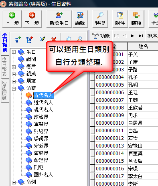This screenshot has width=158, height=186.
Task: Click the 生日 blue book icon
Action: (21, 52)
